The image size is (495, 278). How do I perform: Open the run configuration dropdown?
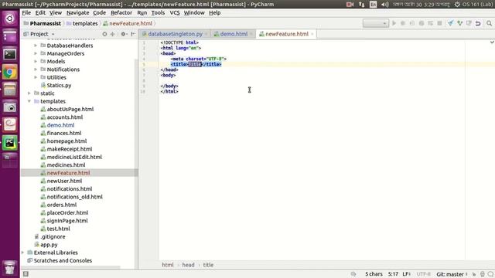pos(376,23)
